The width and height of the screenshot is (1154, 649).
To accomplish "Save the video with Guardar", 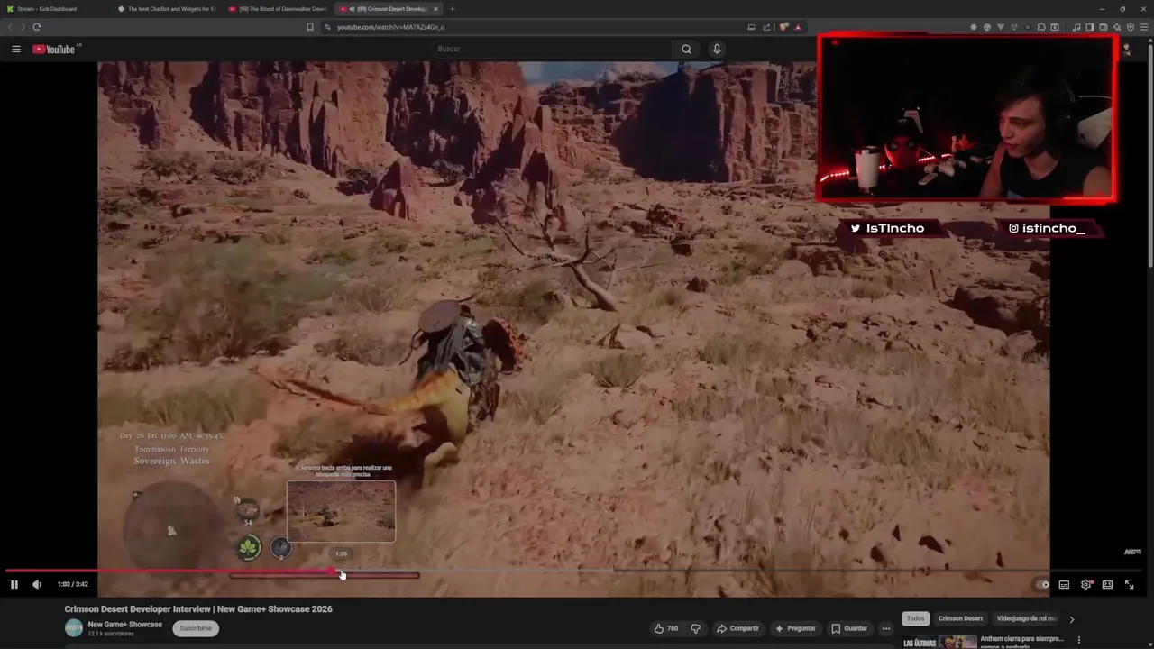I will 849,628.
